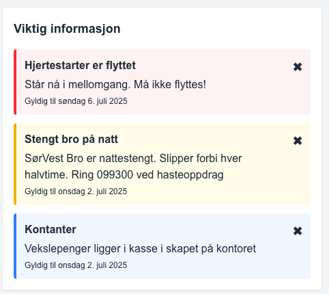Click text 'Står nå i mellomgang. Må ikke flyttes!'
Viewport: 329px width, 294px height.
point(115,85)
